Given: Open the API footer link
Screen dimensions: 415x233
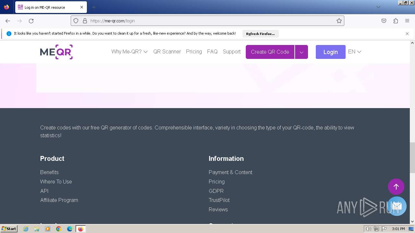Looking at the screenshot, I should (x=44, y=191).
